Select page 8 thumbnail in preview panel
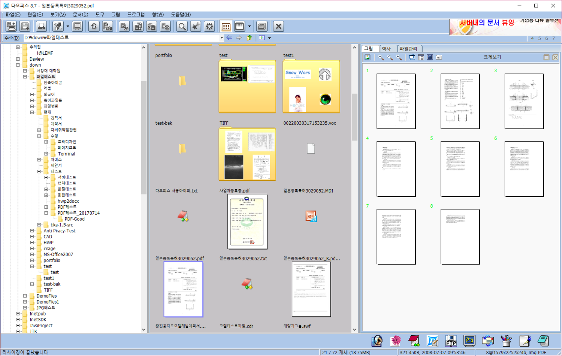Image resolution: width=562 pixels, height=356 pixels. tap(460, 236)
